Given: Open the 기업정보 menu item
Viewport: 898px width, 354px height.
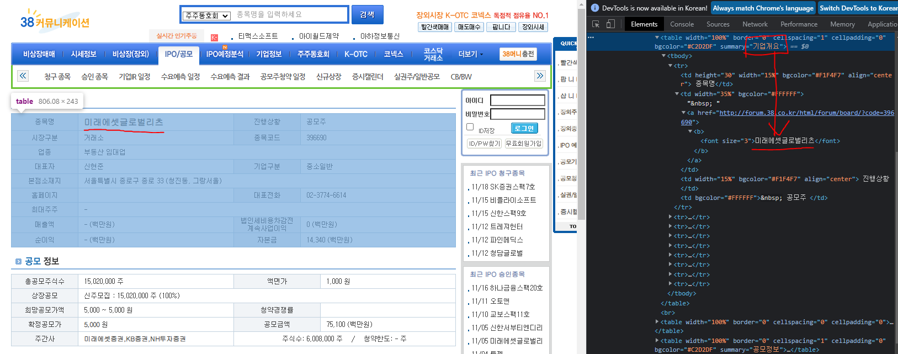Looking at the screenshot, I should click(269, 54).
